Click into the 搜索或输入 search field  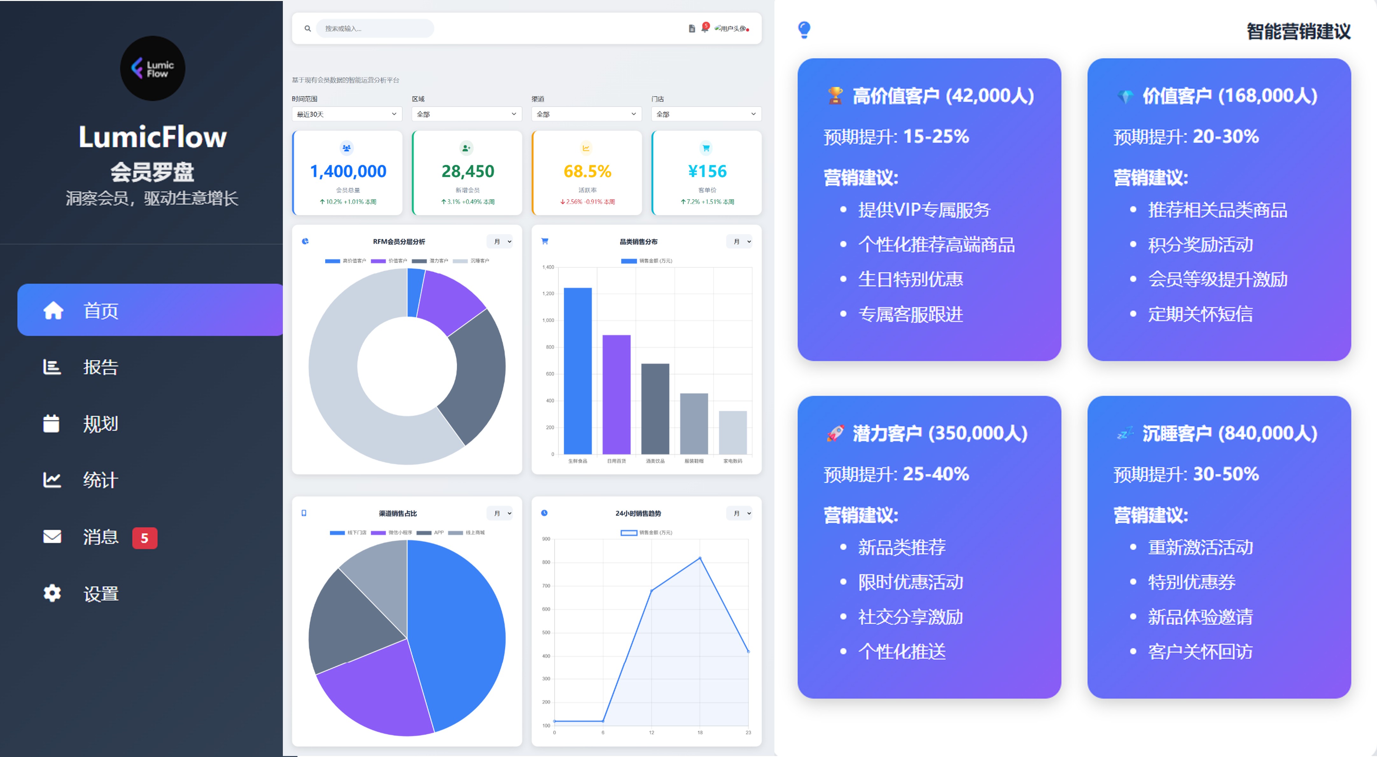coord(375,28)
